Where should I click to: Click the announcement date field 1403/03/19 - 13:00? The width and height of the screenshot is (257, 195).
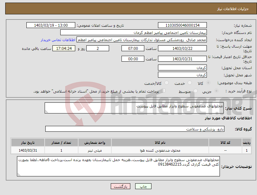point(50,25)
